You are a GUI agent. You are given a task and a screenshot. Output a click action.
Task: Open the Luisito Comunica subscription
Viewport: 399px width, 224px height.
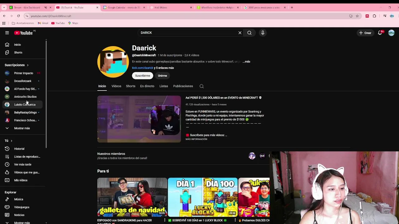22,105
